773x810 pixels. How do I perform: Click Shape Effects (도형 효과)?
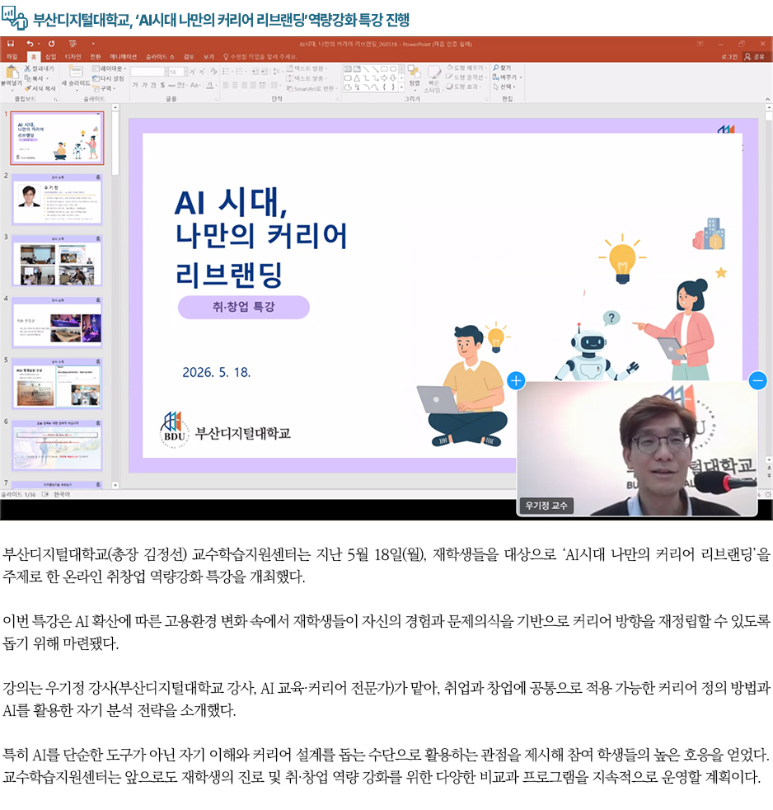pyautogui.click(x=465, y=87)
